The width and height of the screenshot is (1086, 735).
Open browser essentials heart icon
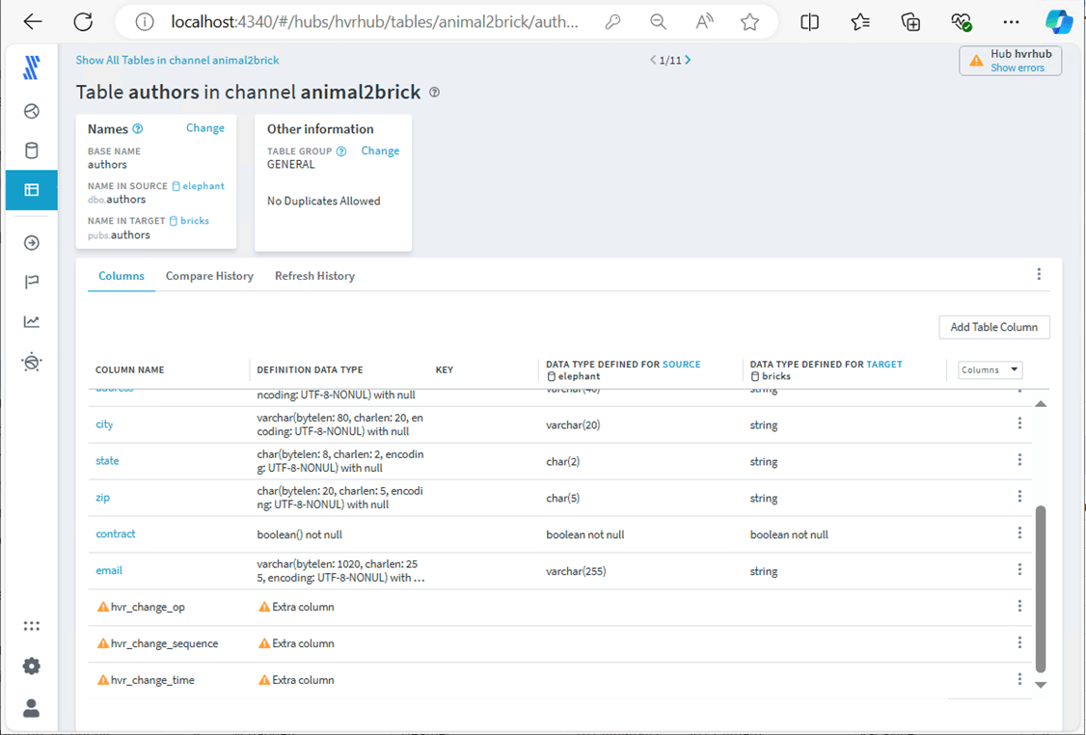pos(962,23)
